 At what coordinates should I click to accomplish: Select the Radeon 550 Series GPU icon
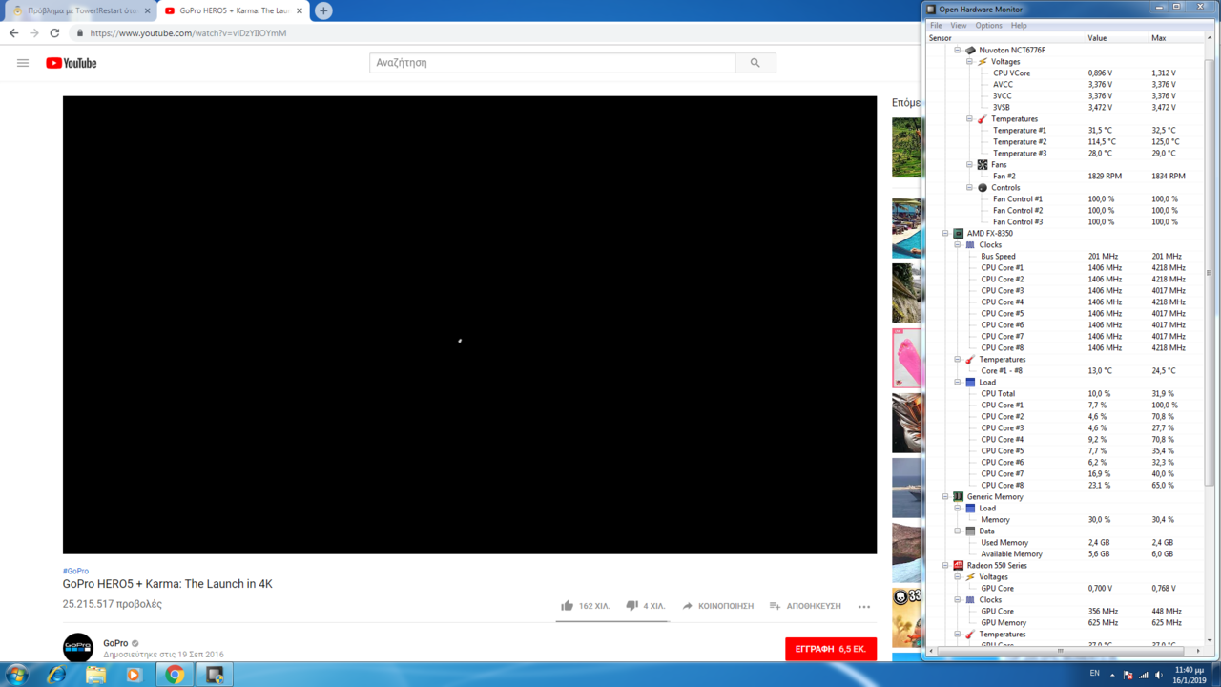[x=959, y=565]
